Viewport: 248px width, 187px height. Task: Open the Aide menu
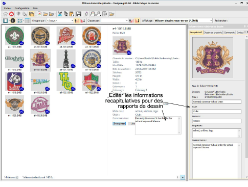coord(35,8)
